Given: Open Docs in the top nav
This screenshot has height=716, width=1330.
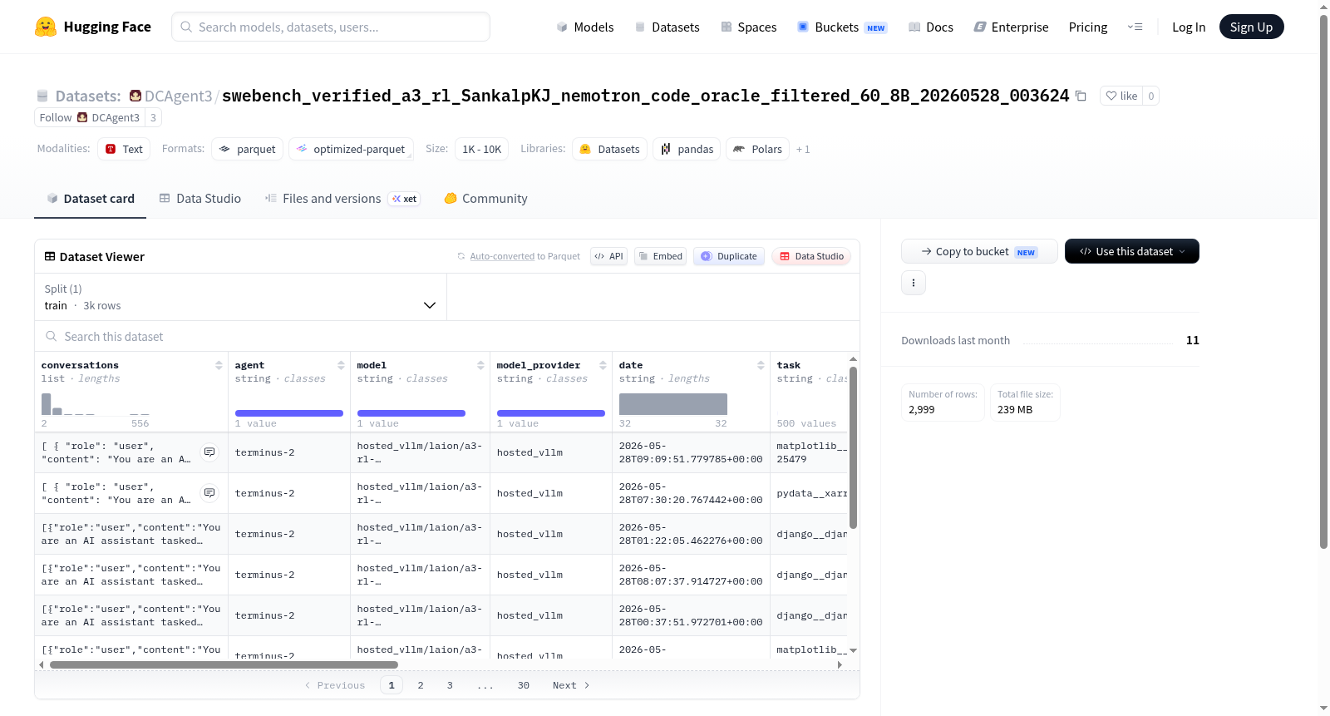Looking at the screenshot, I should click(x=931, y=27).
